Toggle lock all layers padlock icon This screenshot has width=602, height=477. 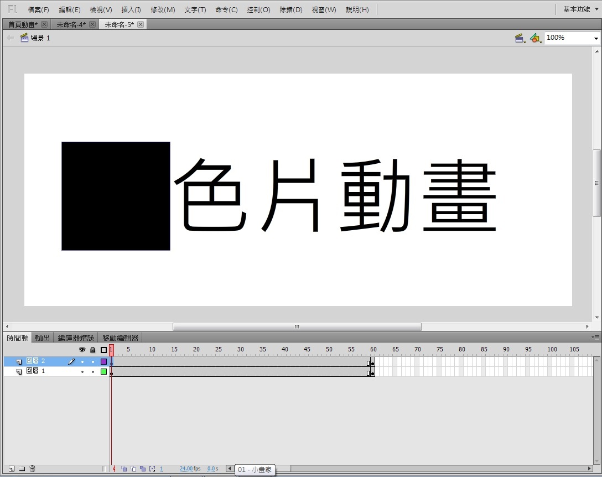click(x=92, y=350)
